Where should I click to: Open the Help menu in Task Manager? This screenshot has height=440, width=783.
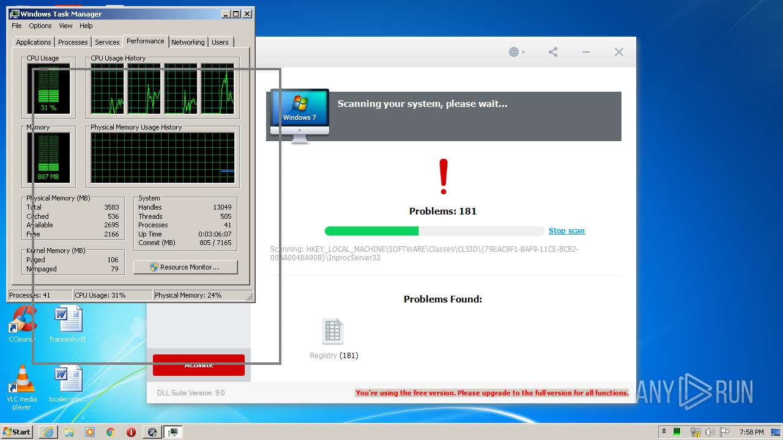[86, 26]
